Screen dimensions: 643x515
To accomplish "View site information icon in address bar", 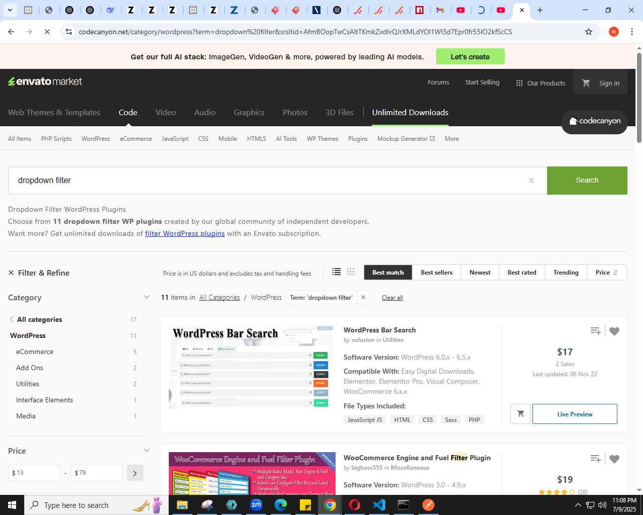I will 69,32.
